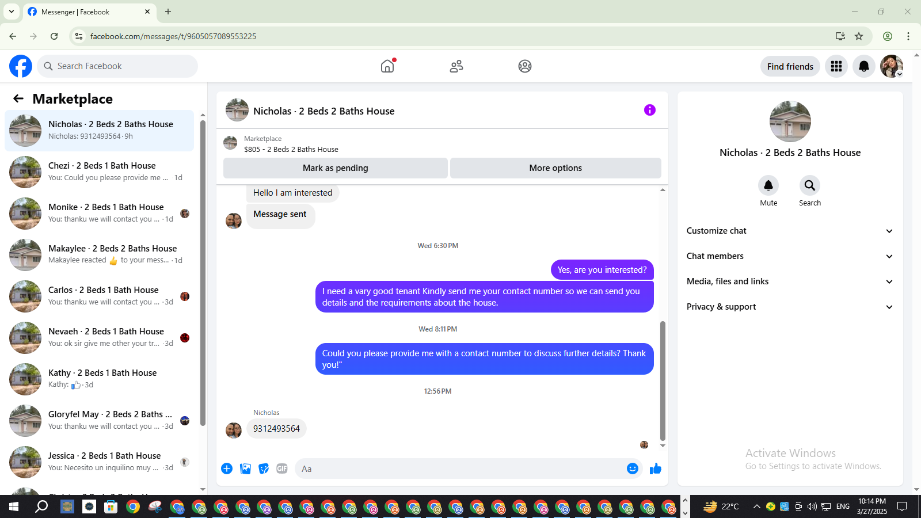
Task: Go to the Home feed icon
Action: tap(387, 66)
